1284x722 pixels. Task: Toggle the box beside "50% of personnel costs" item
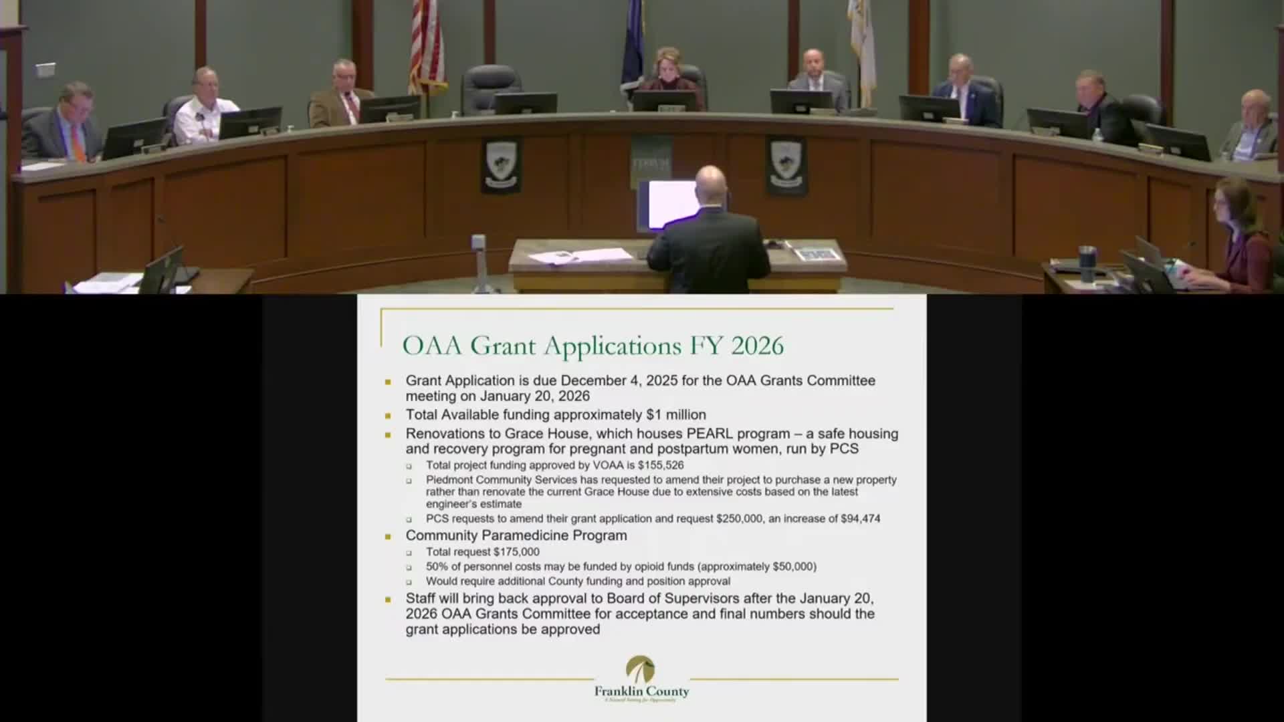point(409,566)
